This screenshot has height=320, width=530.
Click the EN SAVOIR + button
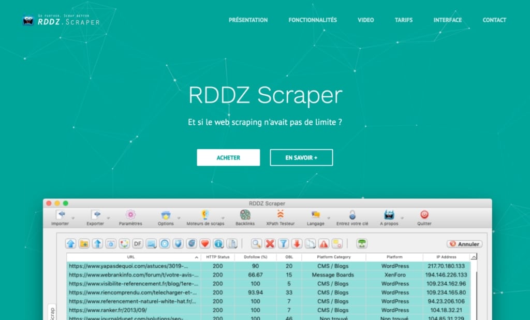[301, 157]
